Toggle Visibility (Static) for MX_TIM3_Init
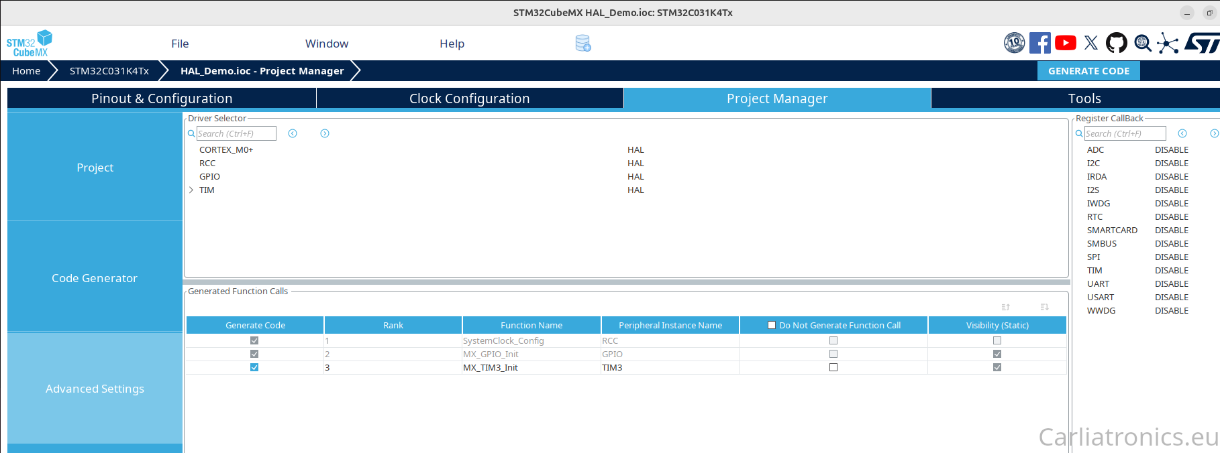 pyautogui.click(x=997, y=367)
